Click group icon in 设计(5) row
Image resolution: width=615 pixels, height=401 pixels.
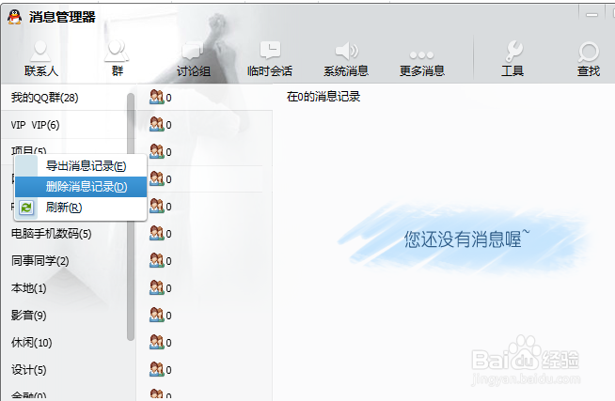pyautogui.click(x=156, y=369)
